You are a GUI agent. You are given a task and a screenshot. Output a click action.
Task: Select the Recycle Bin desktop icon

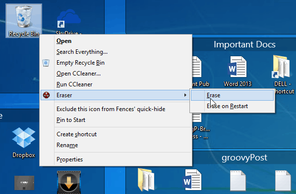coord(24,21)
